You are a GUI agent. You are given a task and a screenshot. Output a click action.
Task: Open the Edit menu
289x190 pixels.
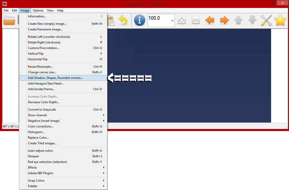click(15, 10)
